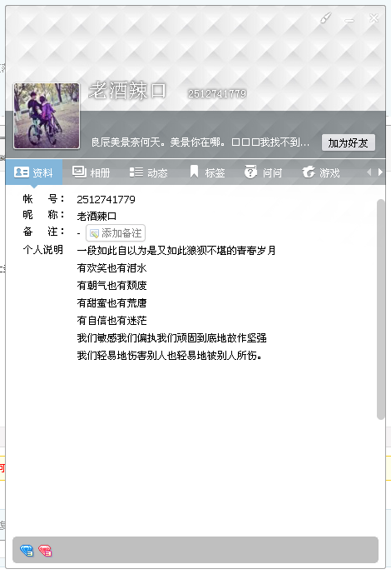This screenshot has height=574, width=391.
Task: Open the 问问 questions tab
Action: (x=264, y=172)
